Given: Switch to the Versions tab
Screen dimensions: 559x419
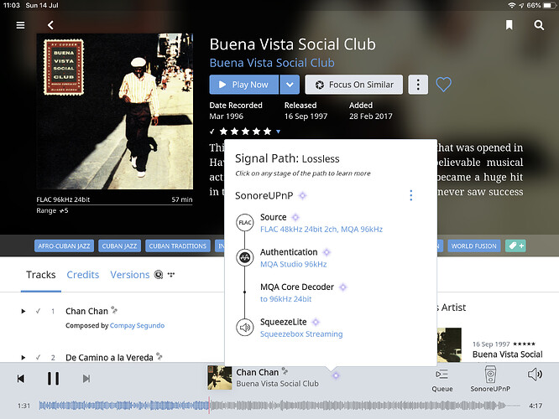Looking at the screenshot, I should point(130,275).
